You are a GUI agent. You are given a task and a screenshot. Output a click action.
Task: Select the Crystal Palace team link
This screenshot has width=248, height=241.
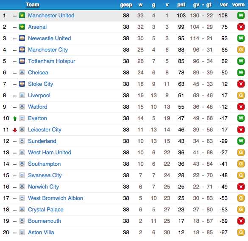pyautogui.click(x=46, y=210)
